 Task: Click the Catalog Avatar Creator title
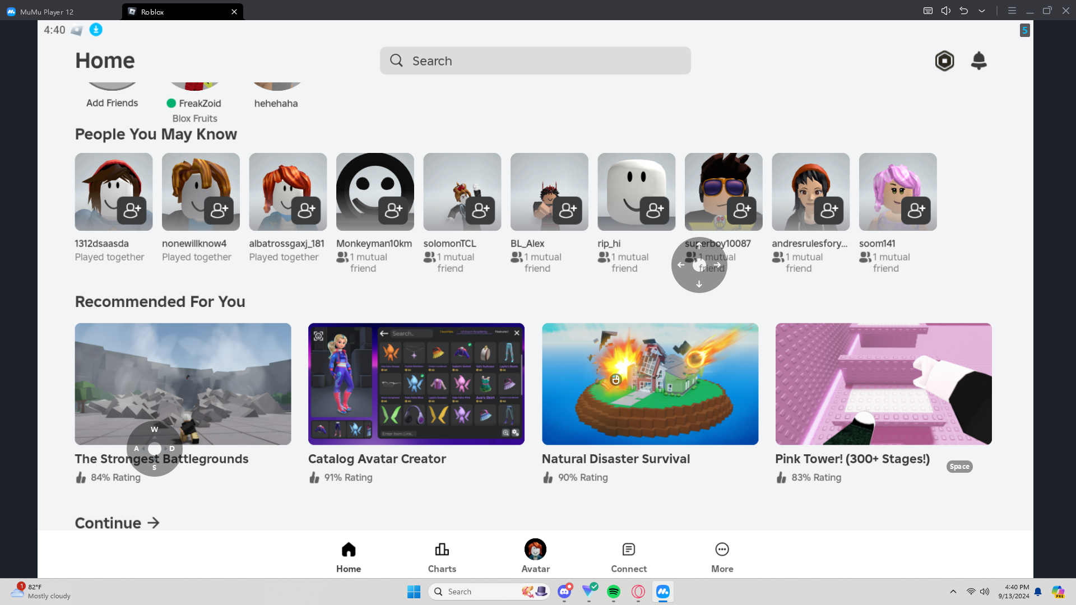(x=377, y=459)
